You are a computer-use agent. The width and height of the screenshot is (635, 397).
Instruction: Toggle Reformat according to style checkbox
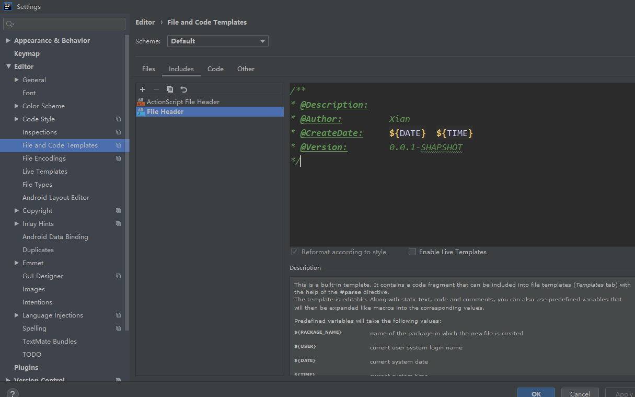point(295,252)
